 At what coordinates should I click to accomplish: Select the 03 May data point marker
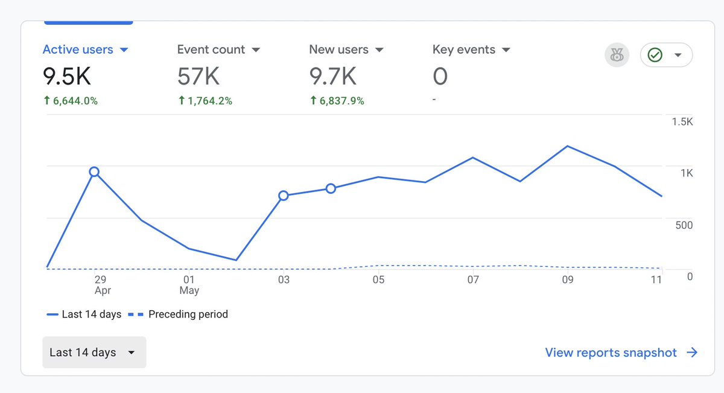tap(284, 196)
